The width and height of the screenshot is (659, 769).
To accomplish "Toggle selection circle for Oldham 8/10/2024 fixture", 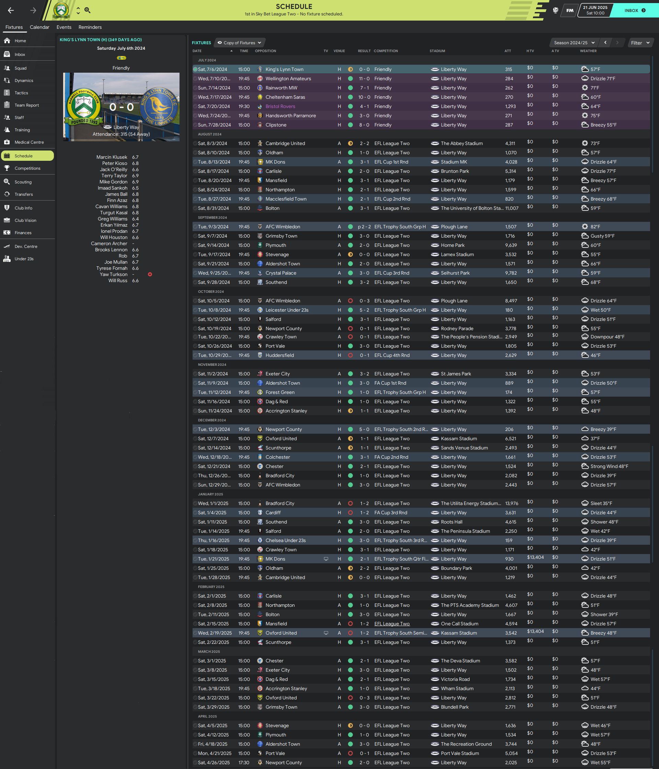I will click(x=195, y=153).
